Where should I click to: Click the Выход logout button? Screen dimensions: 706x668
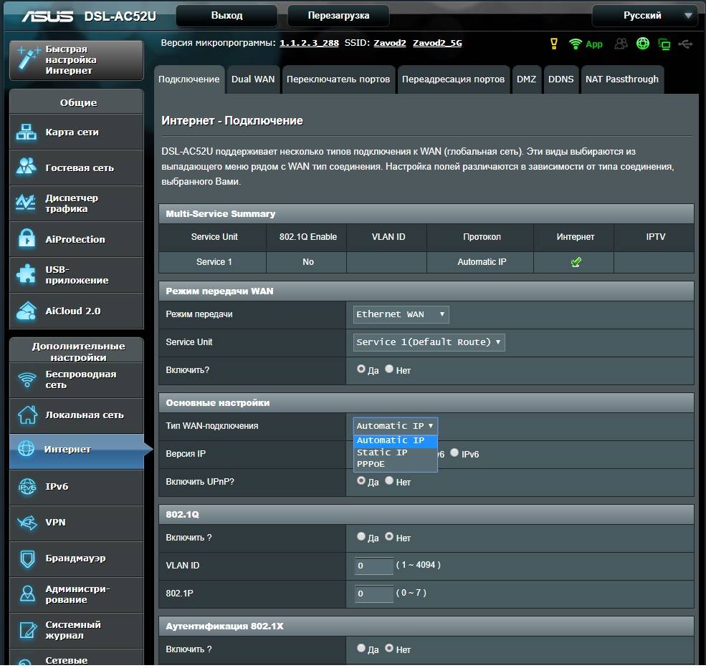[227, 16]
